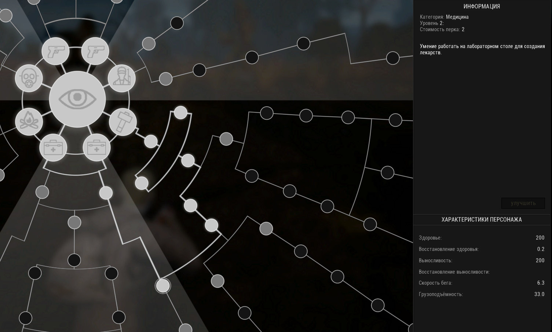
Task: Select the campfire survival skill icon
Action: point(29,122)
